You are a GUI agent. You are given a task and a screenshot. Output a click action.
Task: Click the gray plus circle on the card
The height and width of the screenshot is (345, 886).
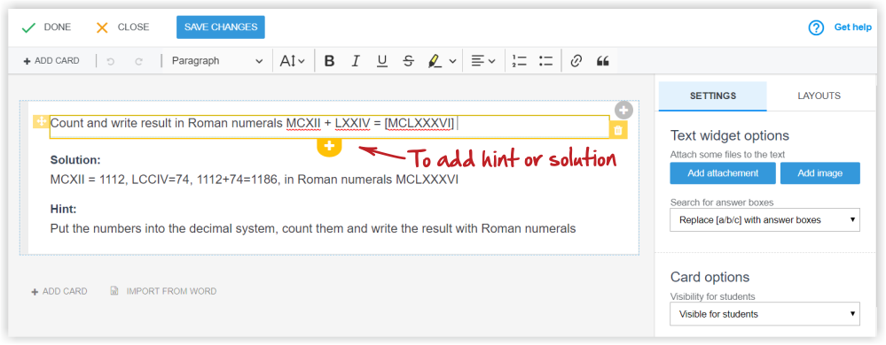pyautogui.click(x=623, y=110)
